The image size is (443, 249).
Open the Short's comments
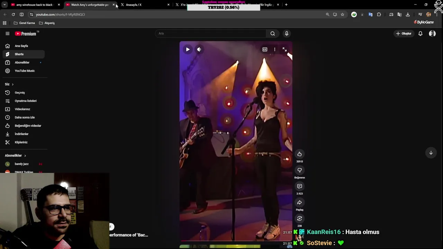point(300,186)
